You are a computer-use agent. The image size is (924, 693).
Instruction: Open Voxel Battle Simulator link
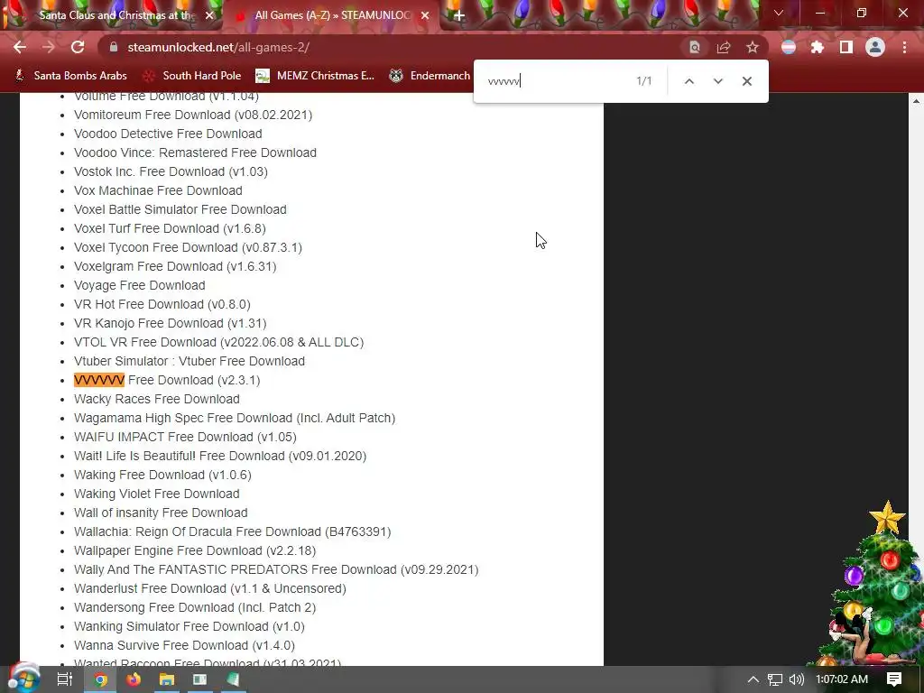click(180, 209)
